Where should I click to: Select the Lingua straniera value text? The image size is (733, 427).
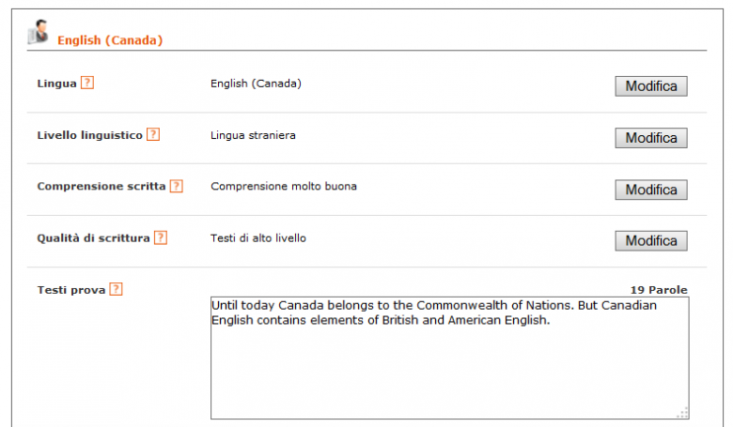253,135
